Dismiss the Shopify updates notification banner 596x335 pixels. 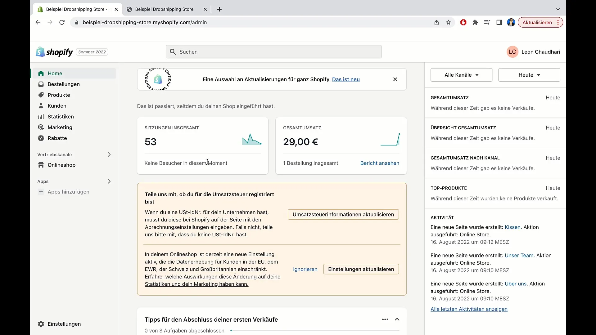(x=395, y=79)
